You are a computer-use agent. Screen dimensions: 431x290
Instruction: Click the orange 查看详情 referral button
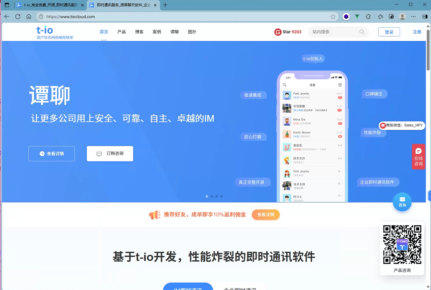point(266,215)
